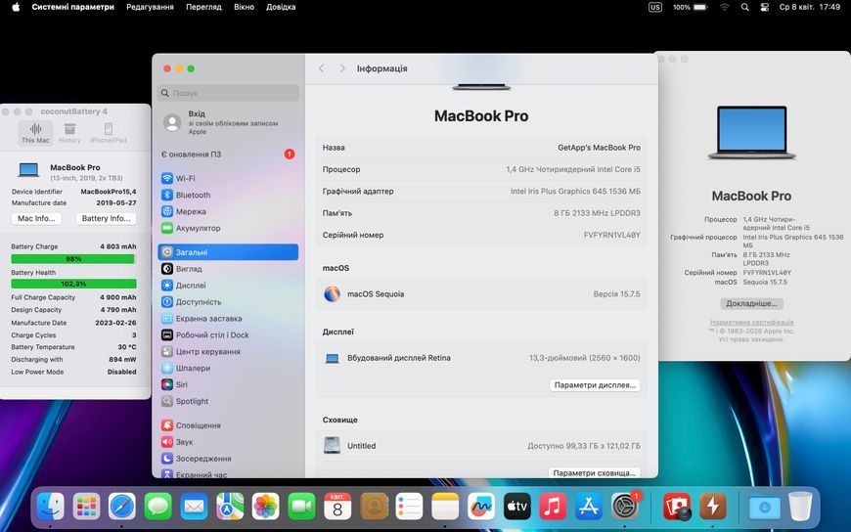Open Mail from the Dock
851x532 pixels.
point(194,507)
